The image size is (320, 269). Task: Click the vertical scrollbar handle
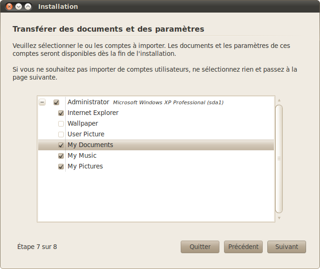(279, 158)
